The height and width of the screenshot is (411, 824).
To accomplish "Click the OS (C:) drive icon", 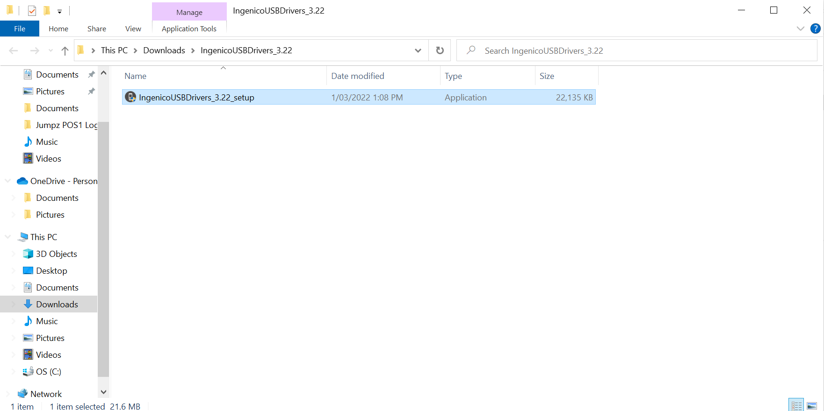I will pos(28,371).
